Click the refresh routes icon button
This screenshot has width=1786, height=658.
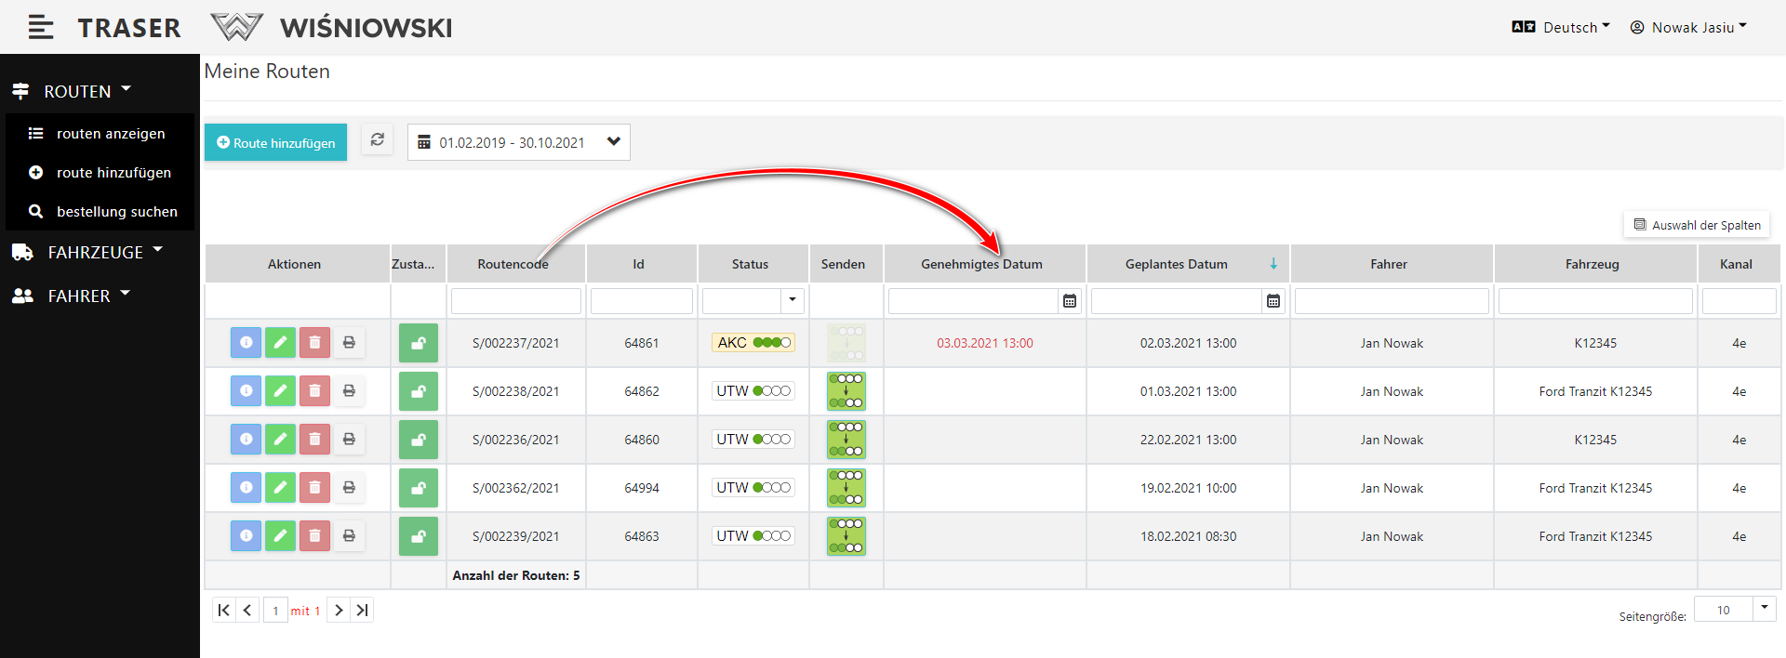pyautogui.click(x=377, y=140)
